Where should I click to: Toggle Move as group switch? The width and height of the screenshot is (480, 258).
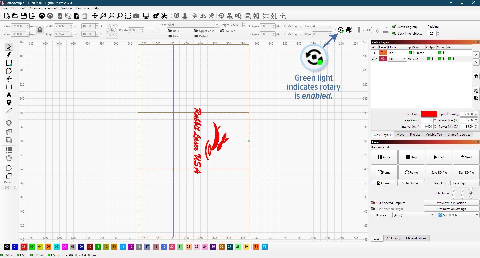394,27
